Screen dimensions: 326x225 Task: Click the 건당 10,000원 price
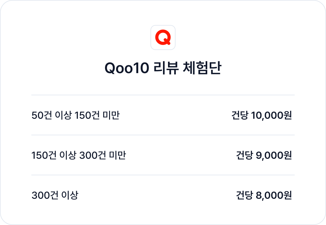[261, 115]
